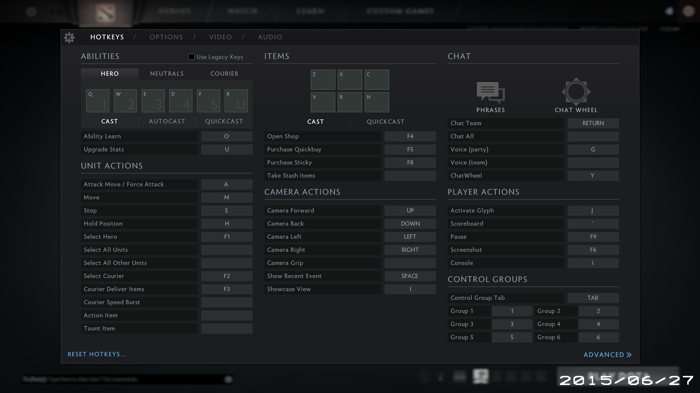The height and width of the screenshot is (393, 700).
Task: Click the settings gear icon beside Hotkeys
Action: click(69, 37)
